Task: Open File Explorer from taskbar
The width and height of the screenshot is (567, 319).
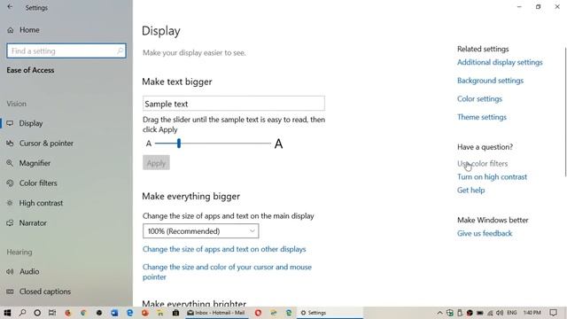Action: point(160,313)
